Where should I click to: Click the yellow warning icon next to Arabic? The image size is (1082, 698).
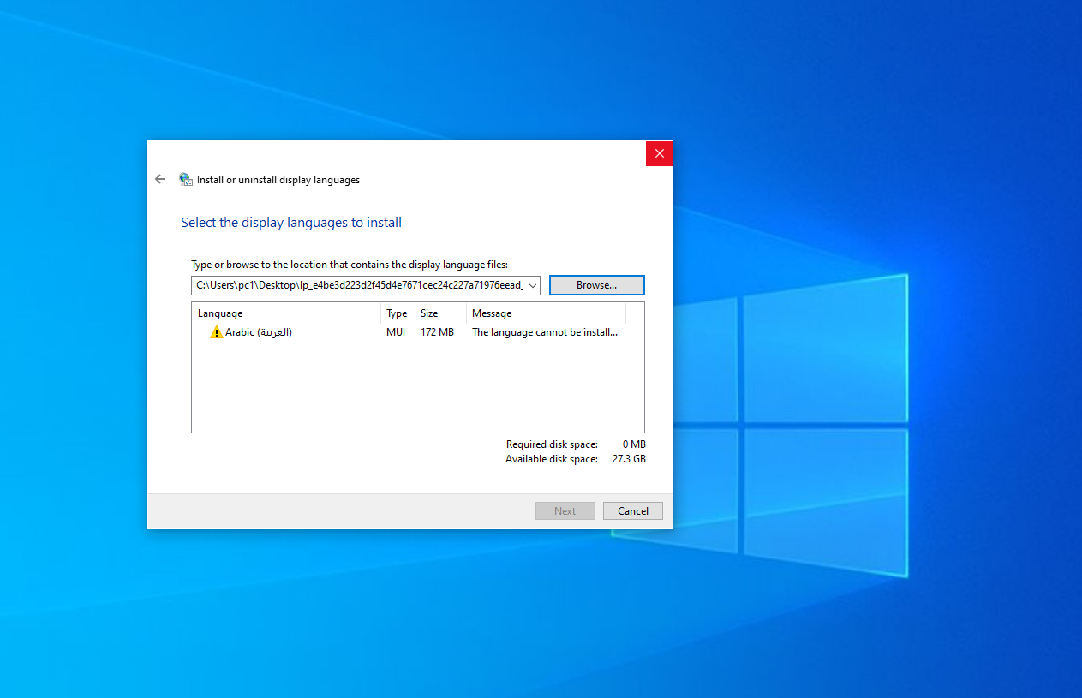[x=217, y=332]
